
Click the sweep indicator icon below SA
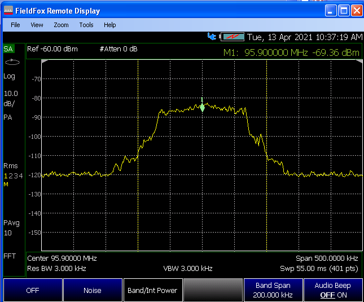[x=15, y=62]
